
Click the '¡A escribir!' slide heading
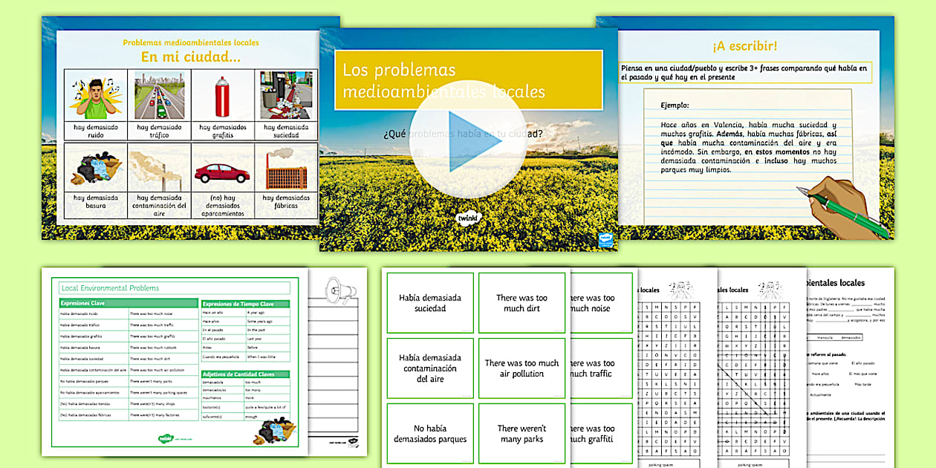tap(747, 45)
